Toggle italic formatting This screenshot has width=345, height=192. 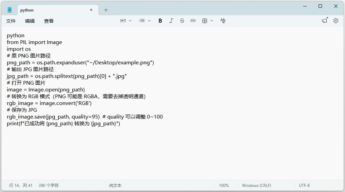click(171, 21)
